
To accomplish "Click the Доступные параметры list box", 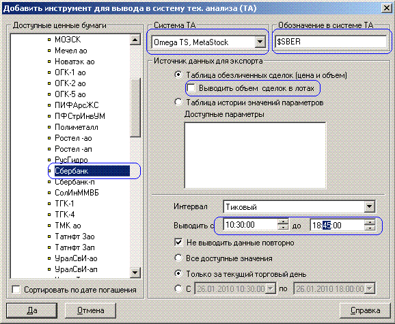I will (255, 155).
